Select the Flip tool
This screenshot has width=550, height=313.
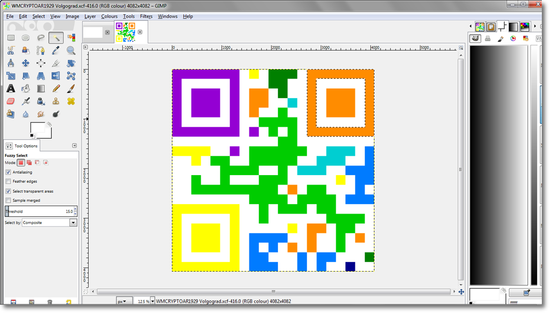click(56, 76)
